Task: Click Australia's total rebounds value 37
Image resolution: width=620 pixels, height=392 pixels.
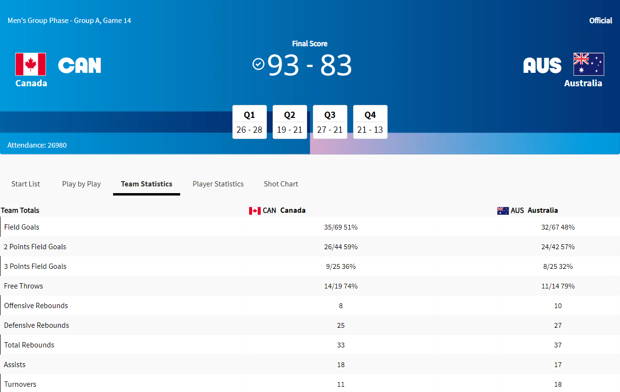Action: coord(558,345)
